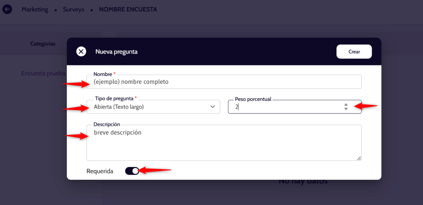Select the Encuesta prueba category

(43, 73)
